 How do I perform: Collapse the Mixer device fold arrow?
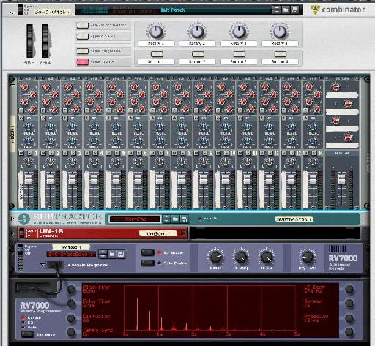click(12, 85)
